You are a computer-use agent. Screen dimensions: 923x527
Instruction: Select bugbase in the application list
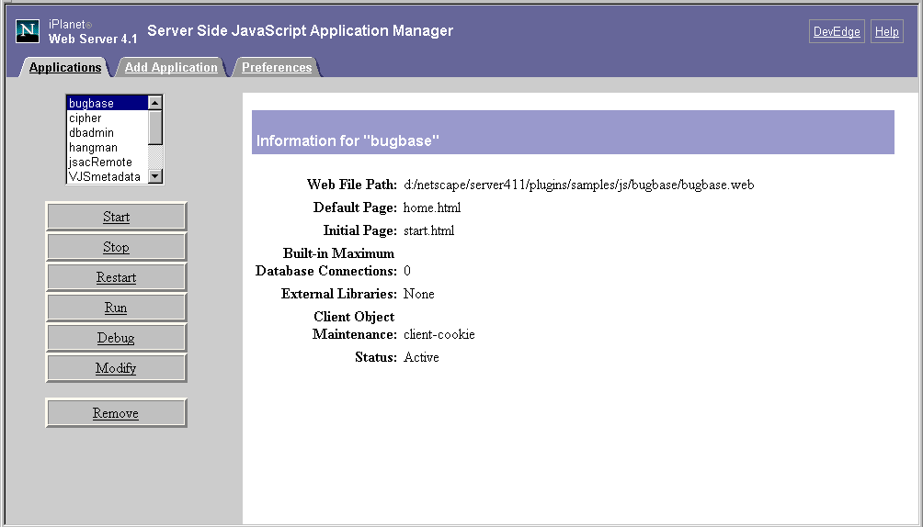pyautogui.click(x=107, y=103)
